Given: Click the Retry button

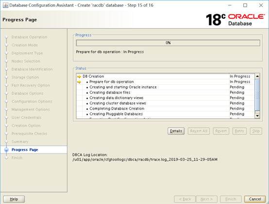Looking at the screenshot, I should tap(239, 131).
